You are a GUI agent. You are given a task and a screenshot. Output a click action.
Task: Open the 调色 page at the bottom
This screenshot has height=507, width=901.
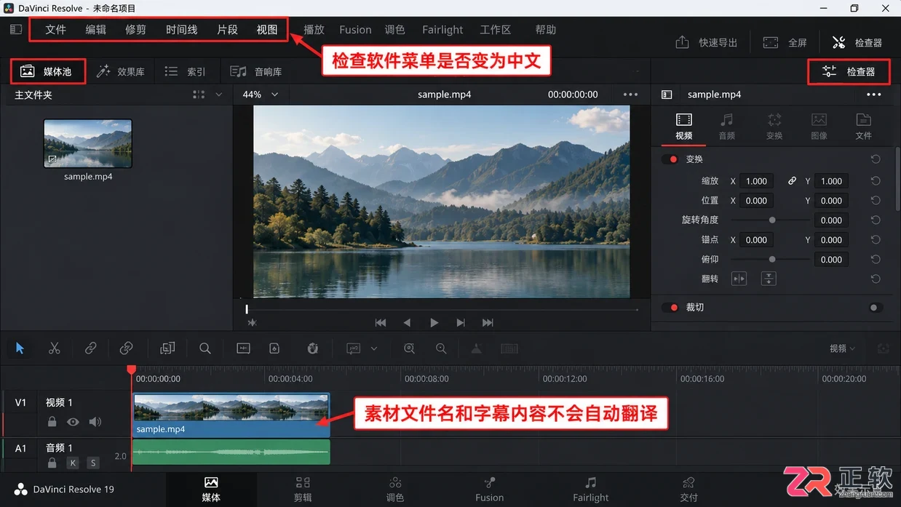click(x=395, y=490)
